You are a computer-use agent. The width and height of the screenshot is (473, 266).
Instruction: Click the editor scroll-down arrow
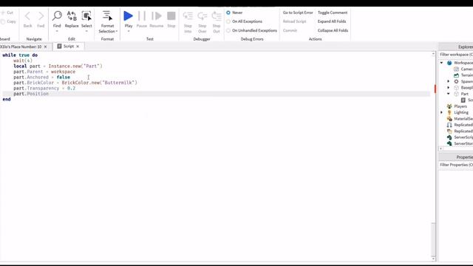(x=434, y=259)
